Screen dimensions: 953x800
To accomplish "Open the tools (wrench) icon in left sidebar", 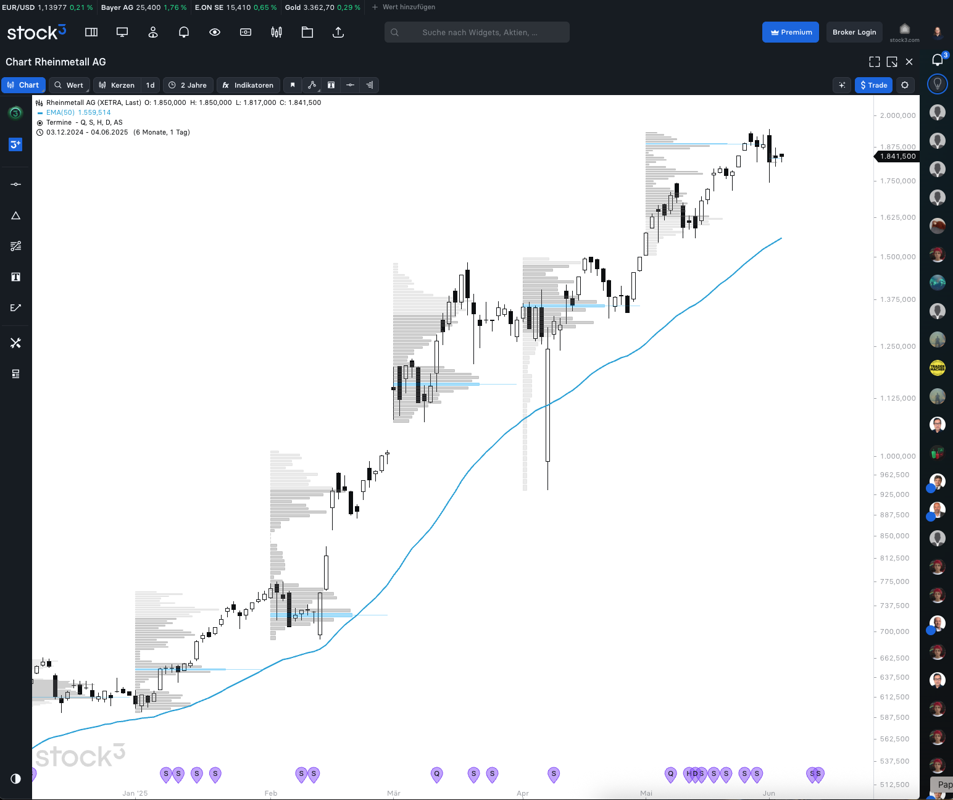I will [15, 343].
